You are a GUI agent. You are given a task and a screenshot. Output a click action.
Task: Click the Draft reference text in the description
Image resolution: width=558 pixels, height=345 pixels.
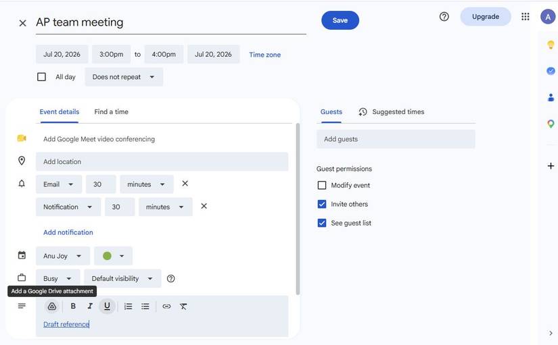click(66, 324)
